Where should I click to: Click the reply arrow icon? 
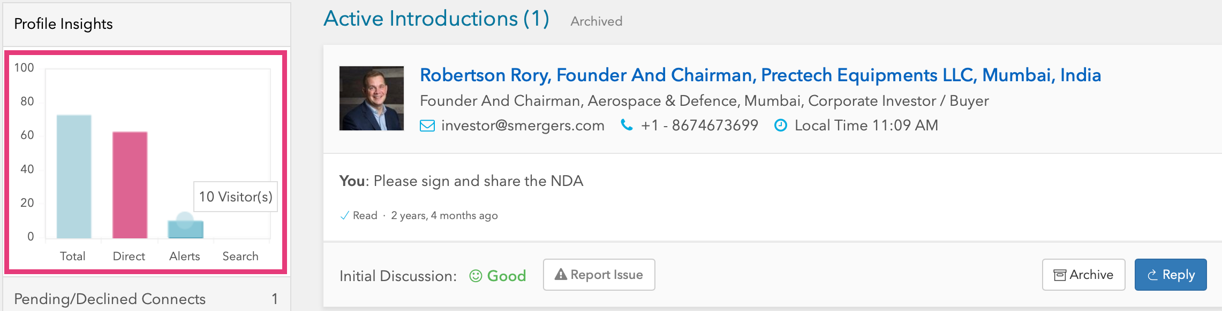1152,275
